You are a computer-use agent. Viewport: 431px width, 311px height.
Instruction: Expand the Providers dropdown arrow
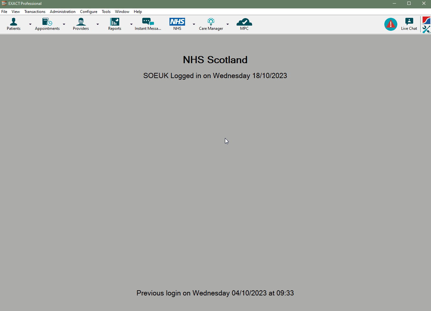[x=98, y=24]
